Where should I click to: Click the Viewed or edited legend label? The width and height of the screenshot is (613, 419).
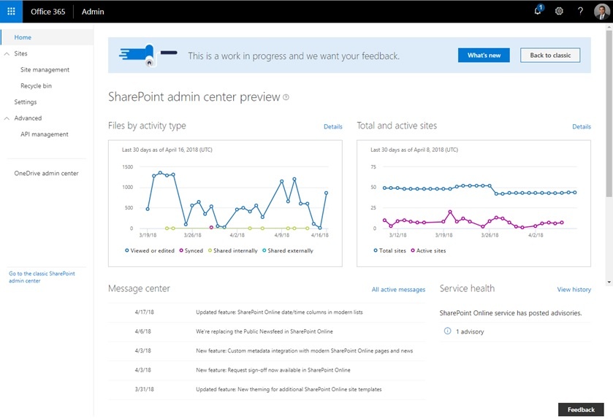click(152, 250)
